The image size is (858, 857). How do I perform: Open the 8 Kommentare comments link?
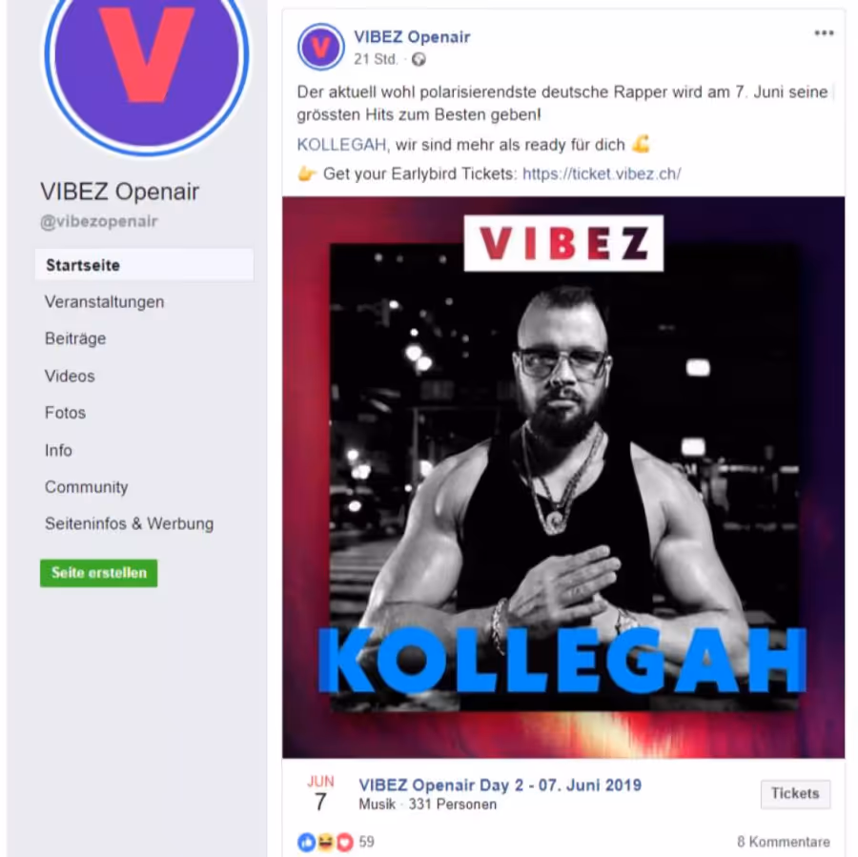click(783, 842)
